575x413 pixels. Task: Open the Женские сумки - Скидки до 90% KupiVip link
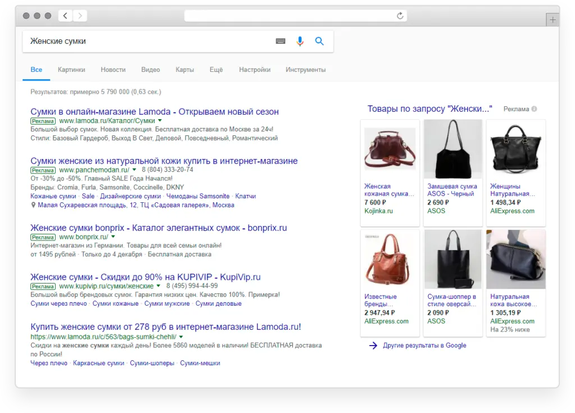click(x=145, y=277)
